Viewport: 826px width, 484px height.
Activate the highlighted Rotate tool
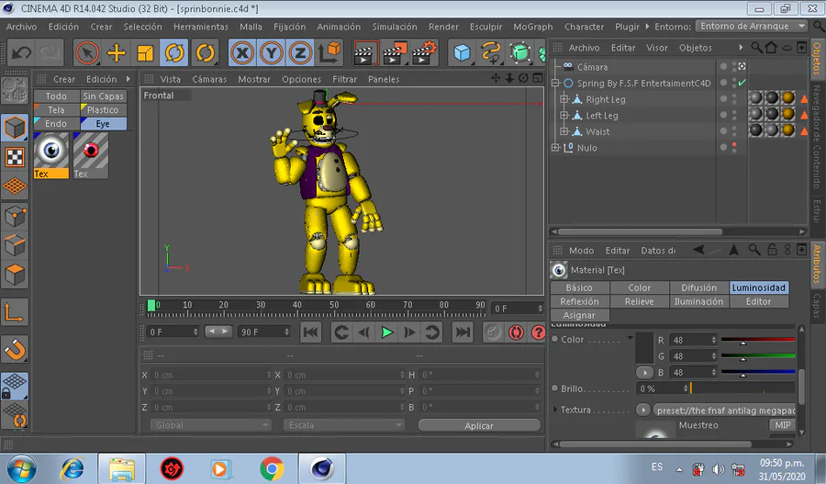click(x=173, y=52)
